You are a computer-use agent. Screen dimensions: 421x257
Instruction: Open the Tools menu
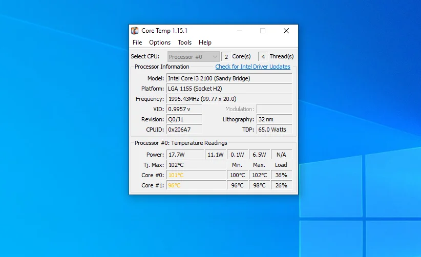click(184, 42)
